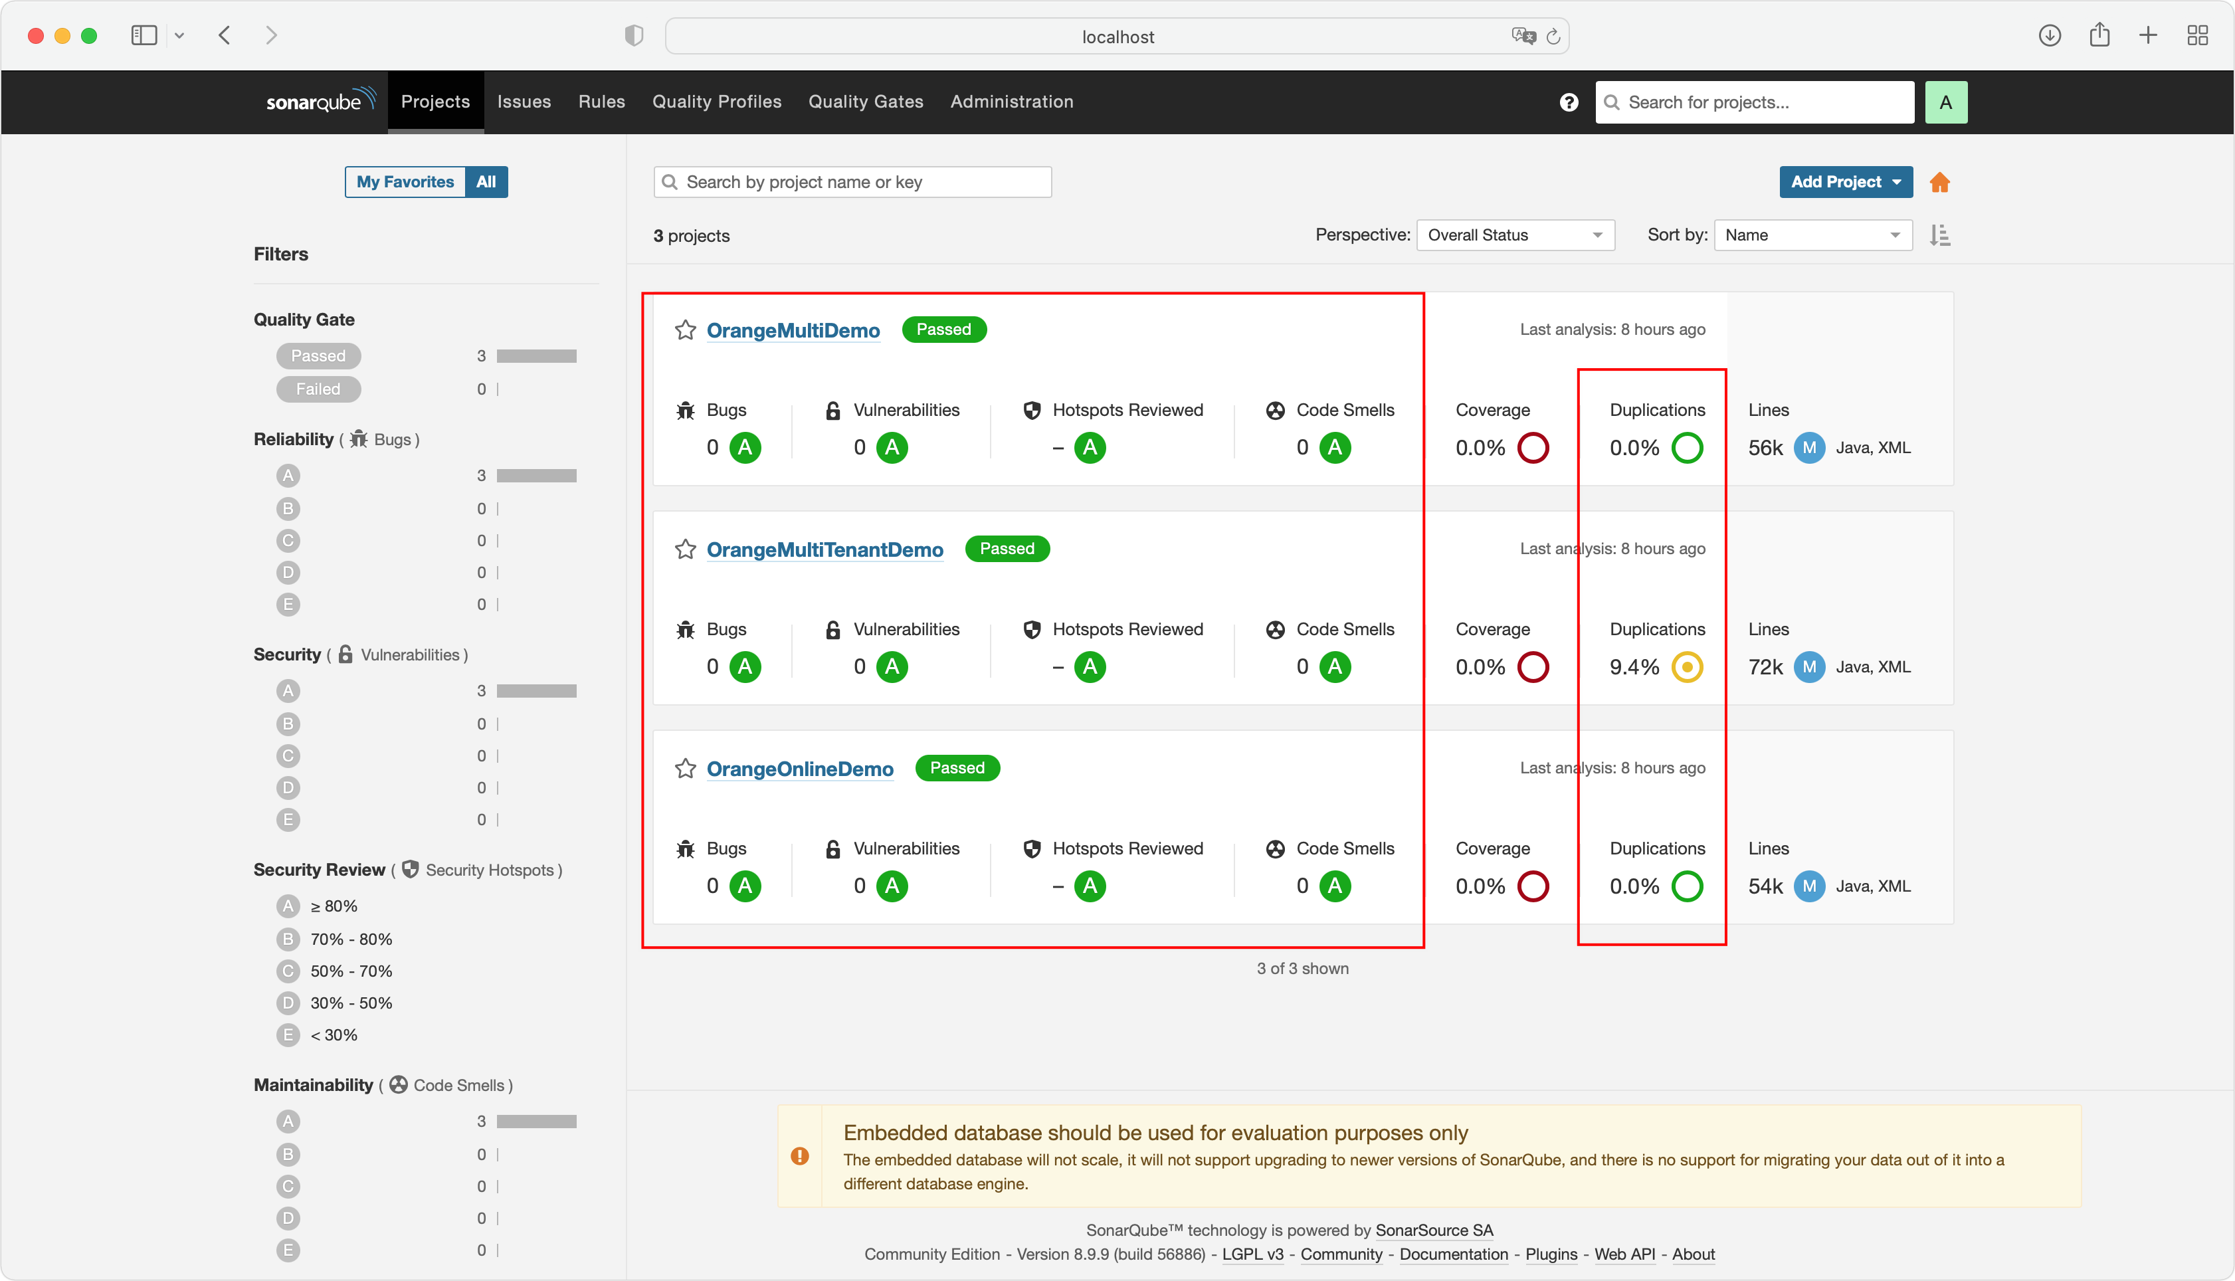
Task: Click the orange home page icon
Action: (x=1939, y=182)
